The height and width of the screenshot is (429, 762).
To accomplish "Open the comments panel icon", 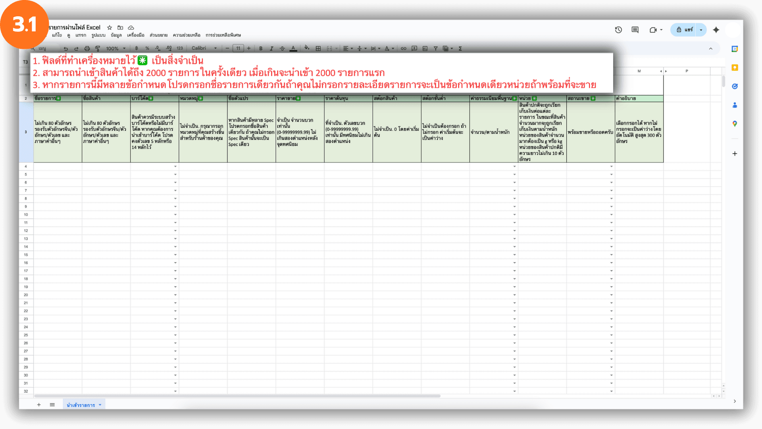I will pos(635,30).
